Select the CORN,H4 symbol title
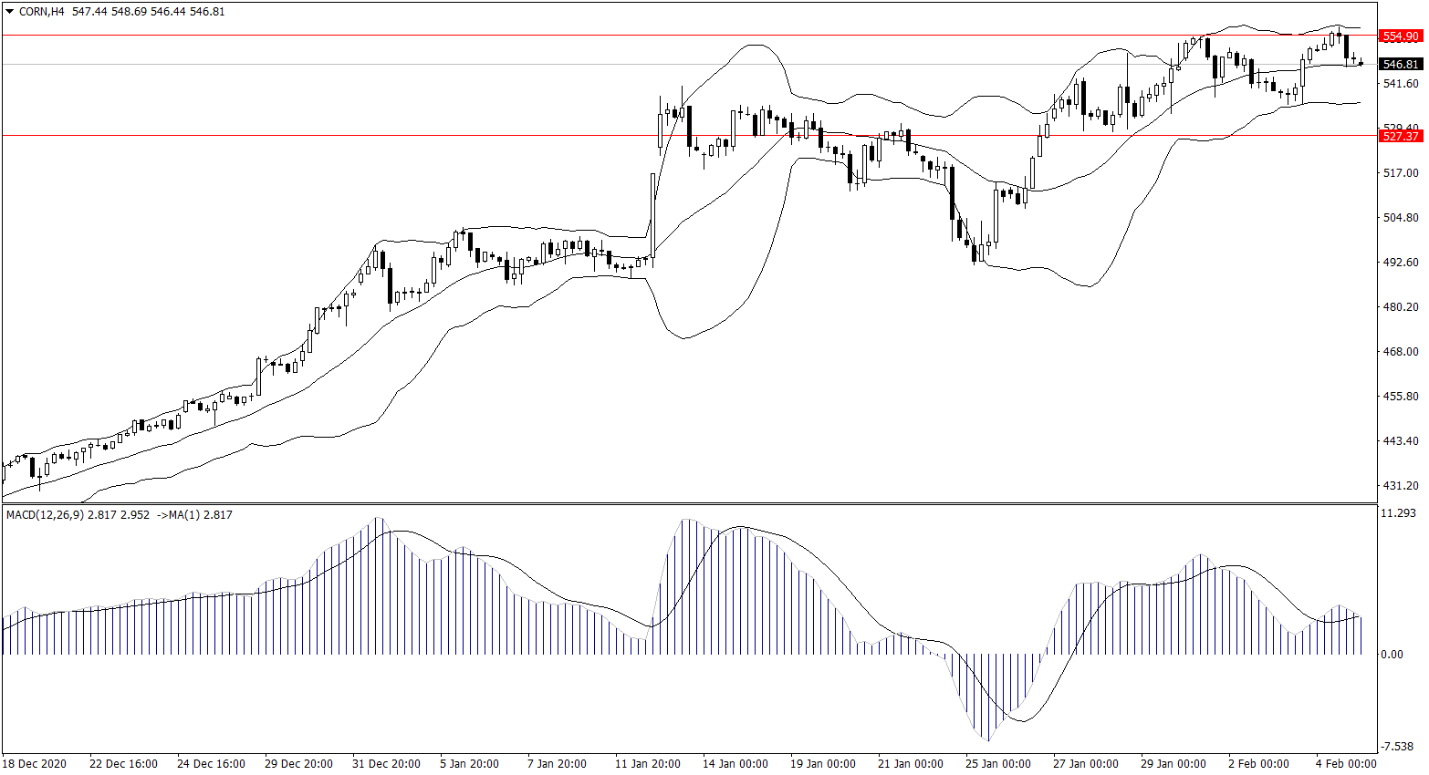This screenshot has height=775, width=1429. [41, 12]
